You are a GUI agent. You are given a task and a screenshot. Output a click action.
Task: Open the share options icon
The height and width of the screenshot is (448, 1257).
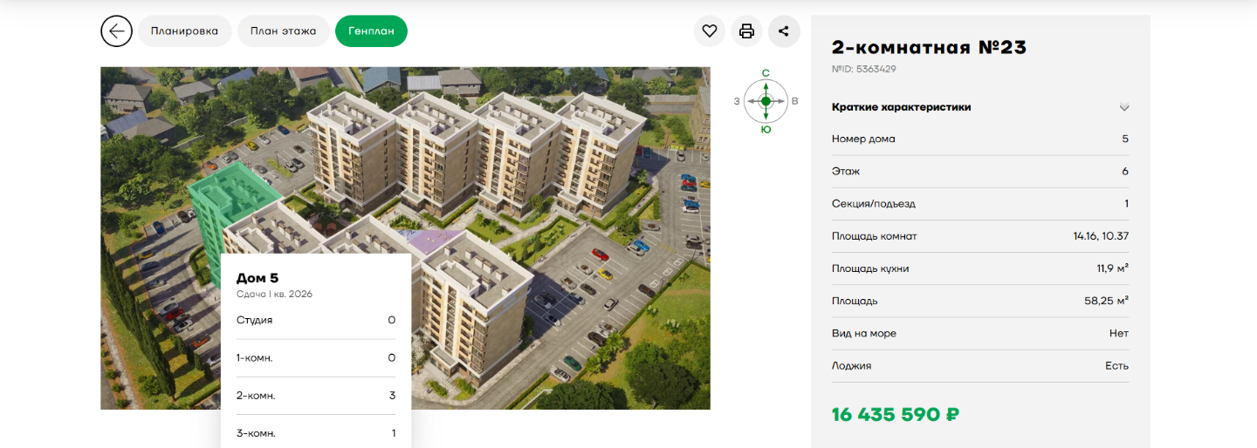coord(783,31)
